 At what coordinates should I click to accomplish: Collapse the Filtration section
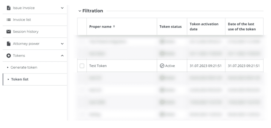[80, 11]
